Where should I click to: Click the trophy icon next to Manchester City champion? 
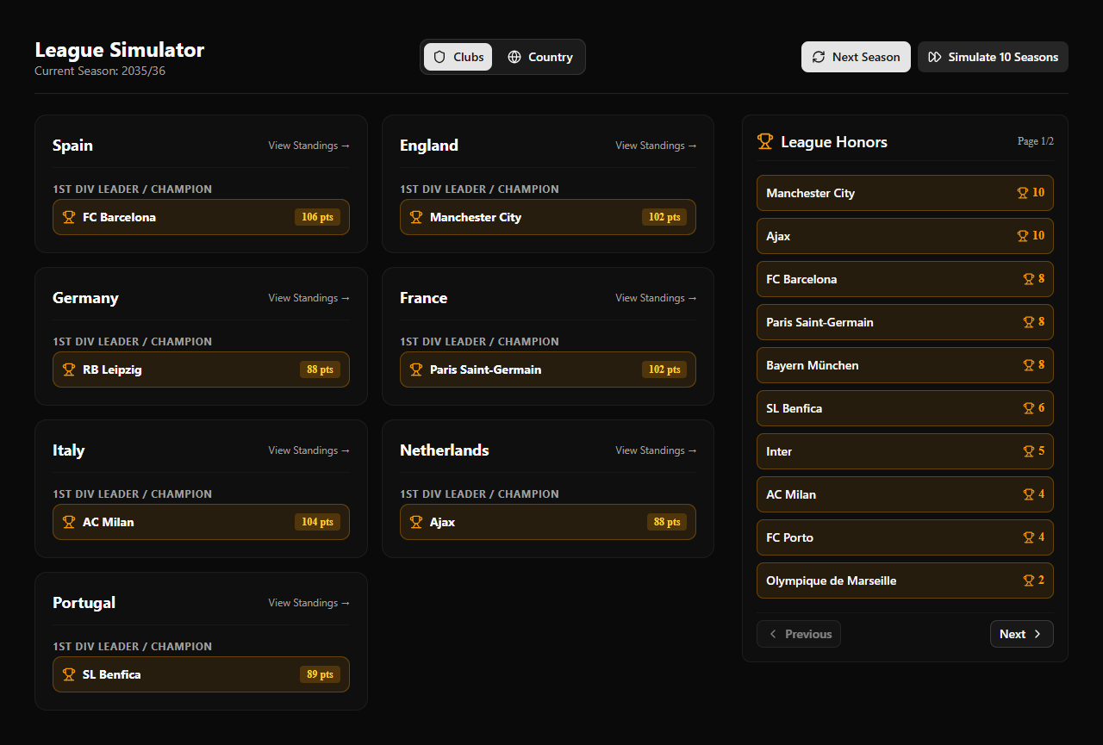click(416, 217)
